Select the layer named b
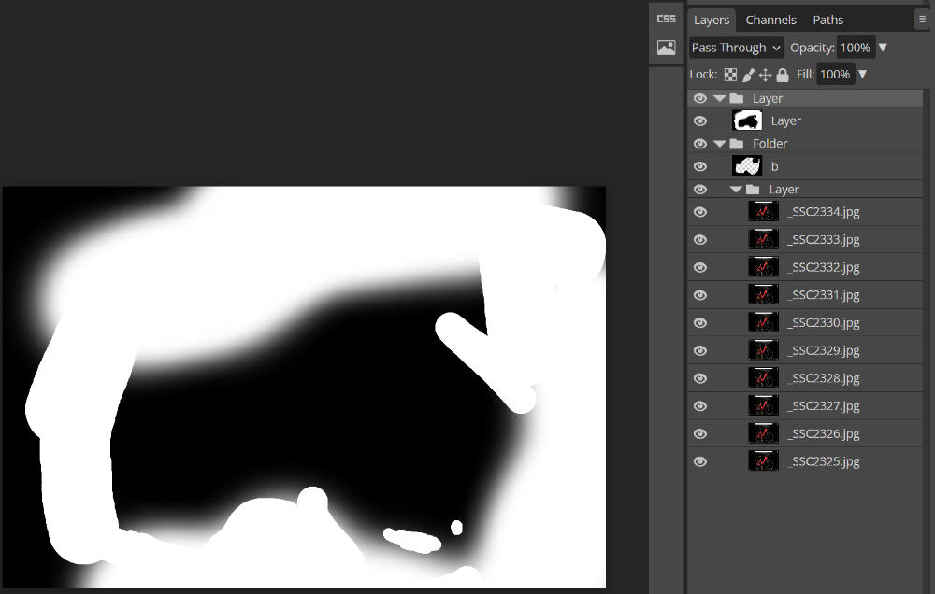Image resolution: width=935 pixels, height=594 pixels. [774, 167]
